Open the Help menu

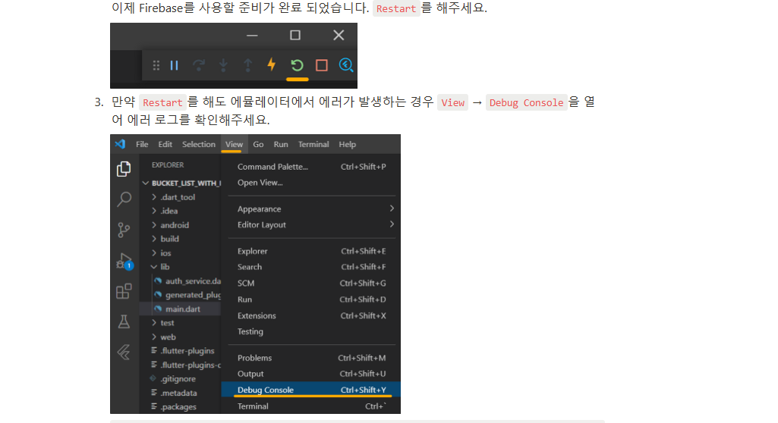click(x=348, y=144)
